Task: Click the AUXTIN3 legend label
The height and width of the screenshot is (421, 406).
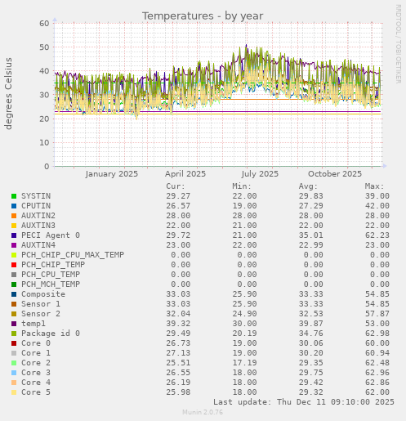Action: 38,226
